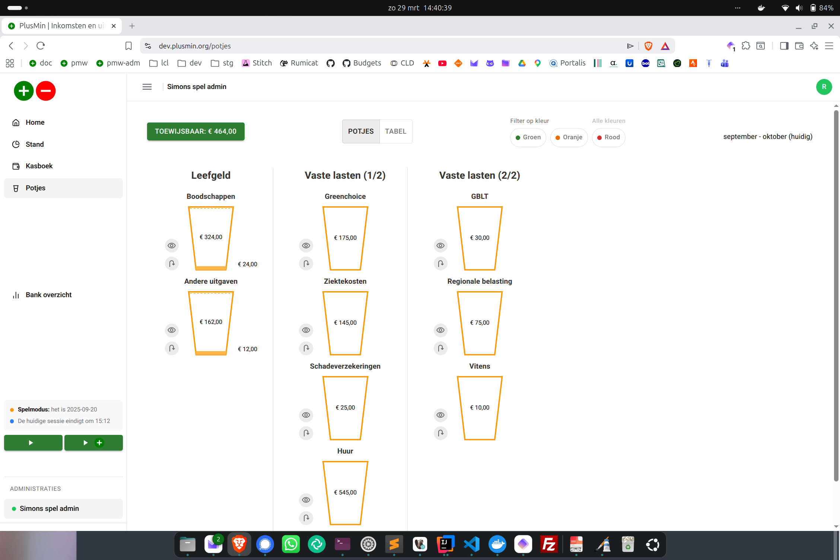Click the play-plus button in Spelmodus
The height and width of the screenshot is (560, 840).
[93, 443]
